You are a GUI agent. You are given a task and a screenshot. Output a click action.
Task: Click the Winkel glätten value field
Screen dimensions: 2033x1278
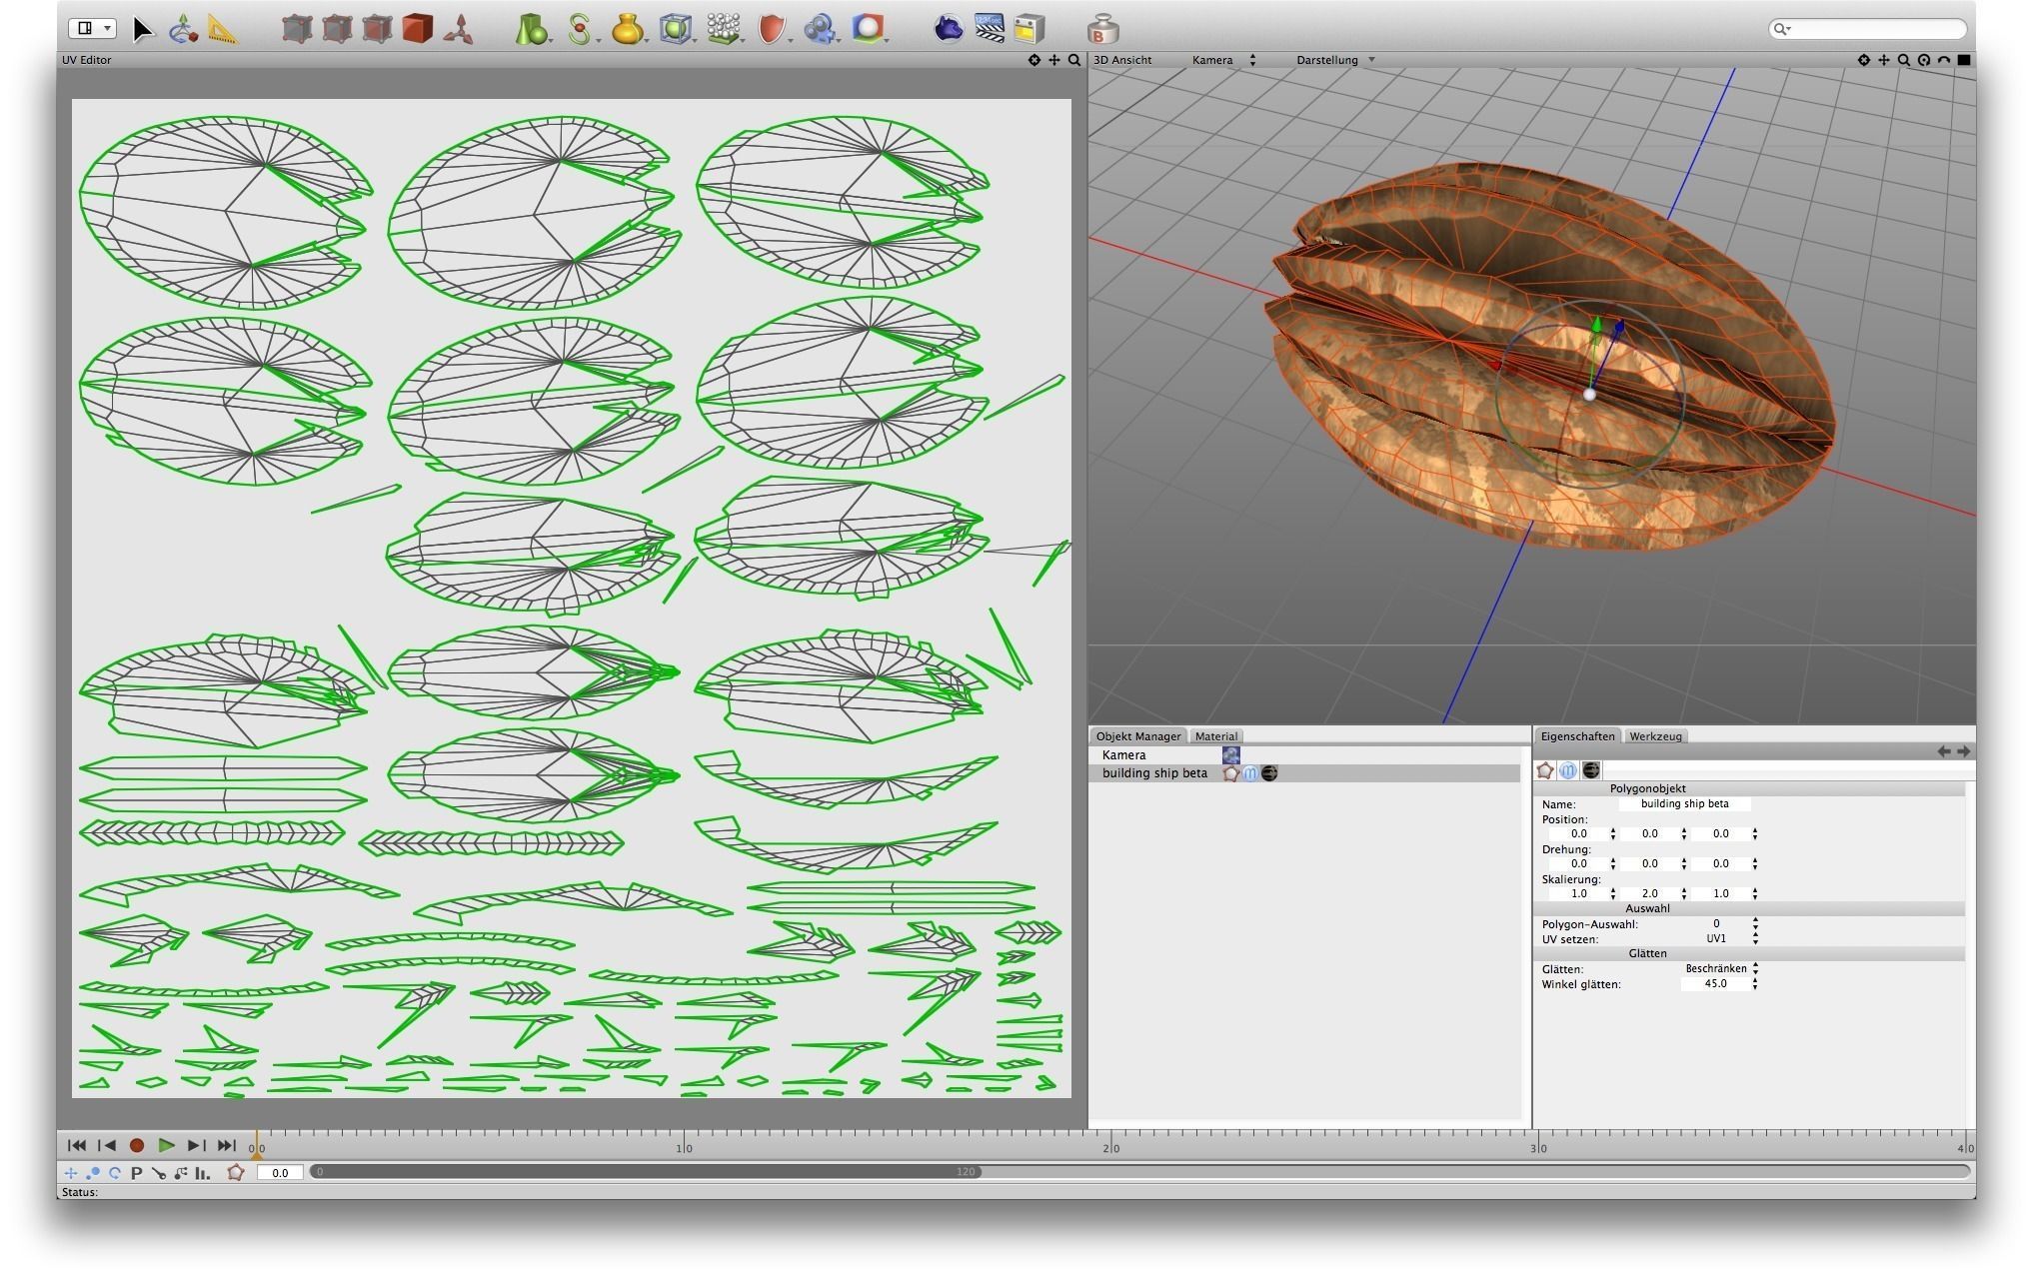[1715, 984]
